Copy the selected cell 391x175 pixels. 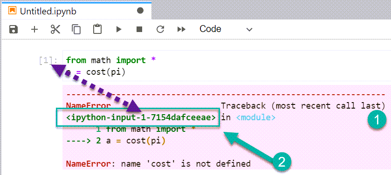(76, 29)
